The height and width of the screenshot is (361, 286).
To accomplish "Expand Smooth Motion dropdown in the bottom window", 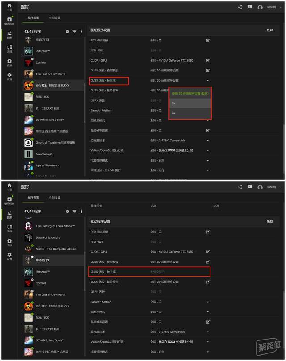I will (208, 302).
